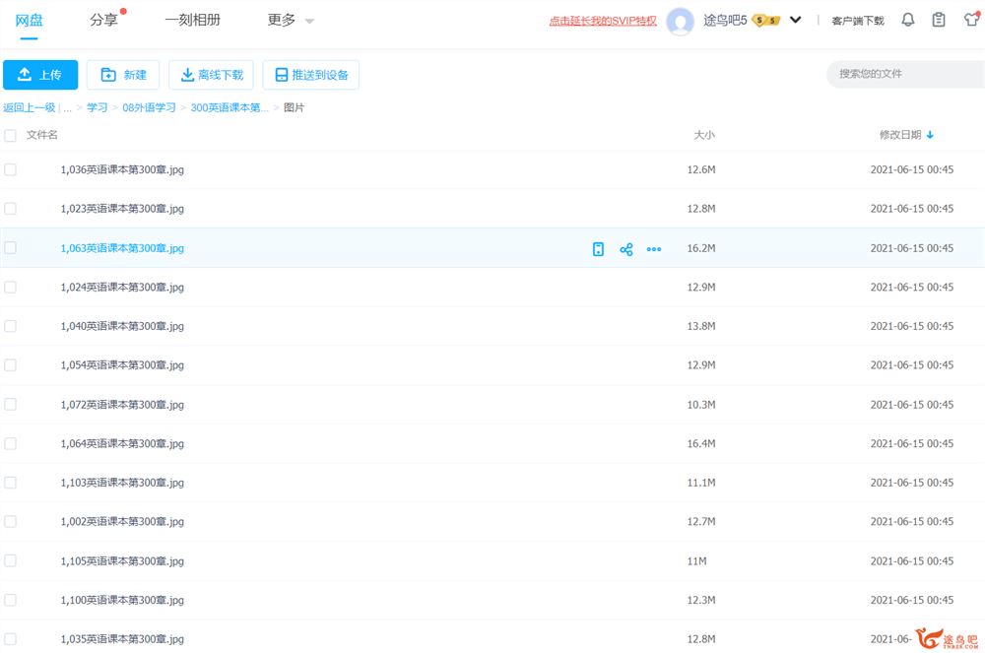985x653 pixels.
Task: Click the 点击延长我的SVIP特权 link
Action: tap(603, 21)
